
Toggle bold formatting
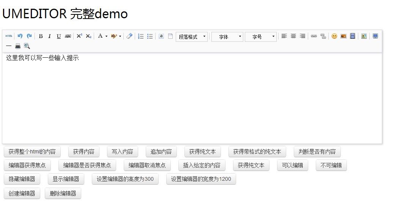pyautogui.click(x=41, y=36)
